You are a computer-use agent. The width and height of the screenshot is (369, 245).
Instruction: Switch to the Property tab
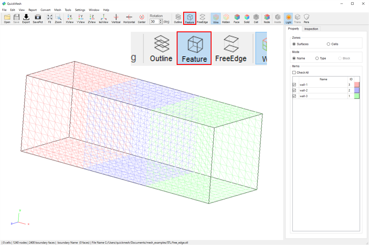point(294,29)
